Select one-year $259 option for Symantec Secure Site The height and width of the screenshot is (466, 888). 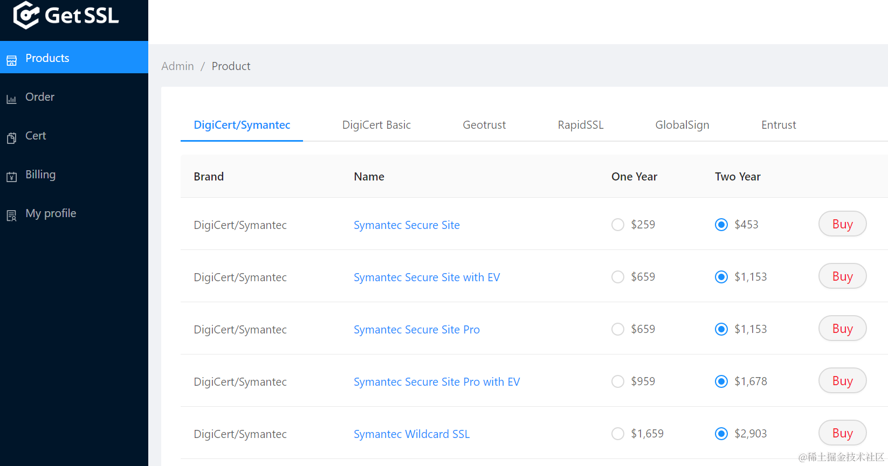(x=618, y=225)
